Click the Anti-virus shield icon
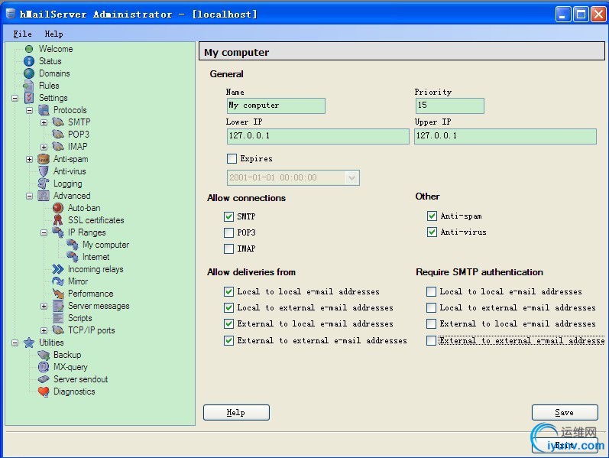The height and width of the screenshot is (458, 609). [44, 171]
